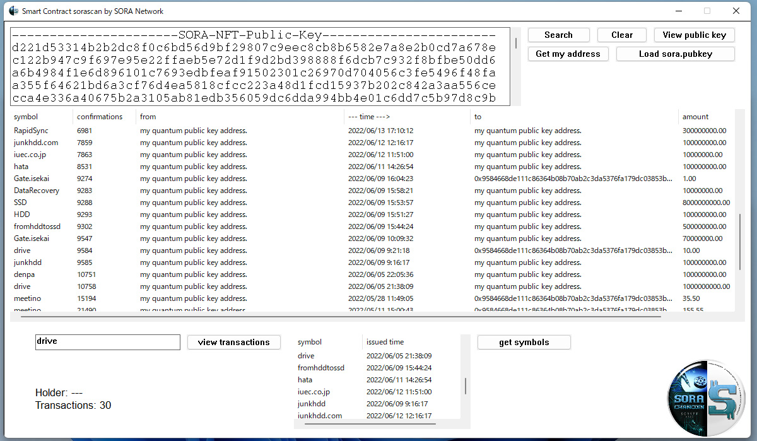Screen dimensions: 757x441
Task: Select fromhddtossd row with 9302 confirmations
Action: coord(373,226)
